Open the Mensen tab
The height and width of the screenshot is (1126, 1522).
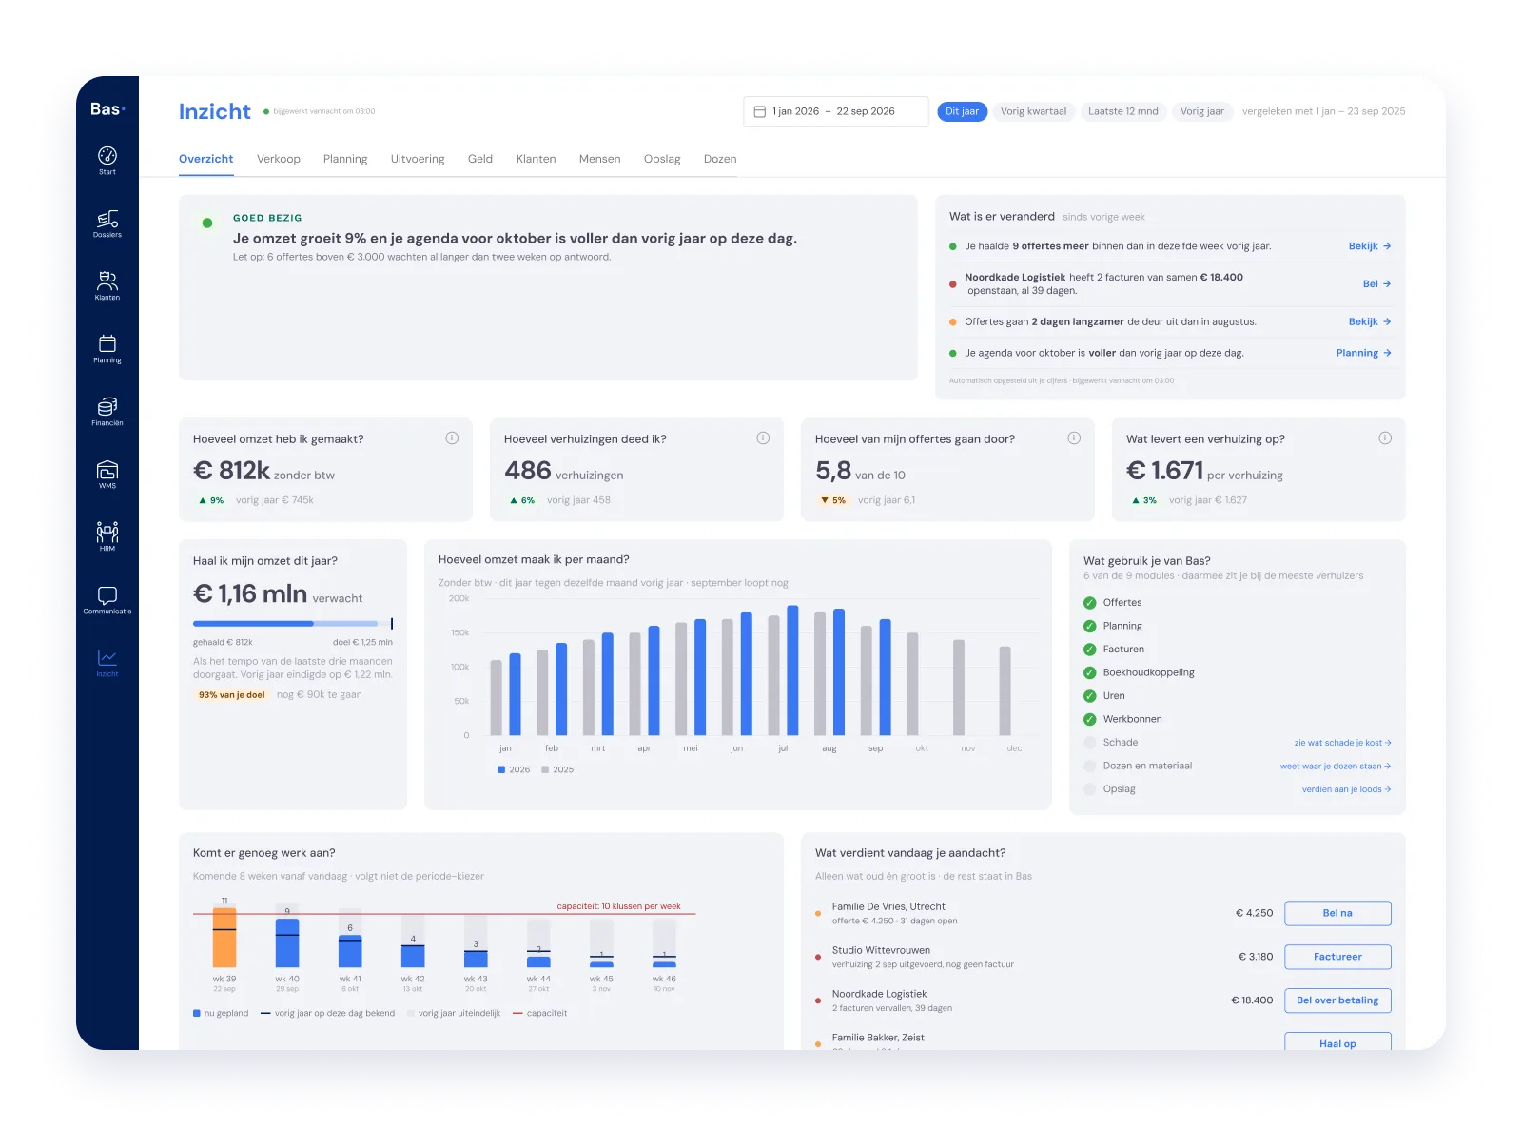599,159
